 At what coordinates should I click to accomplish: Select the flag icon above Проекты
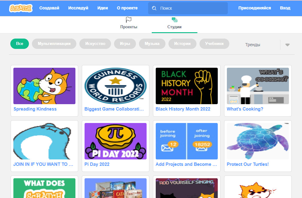(x=128, y=20)
